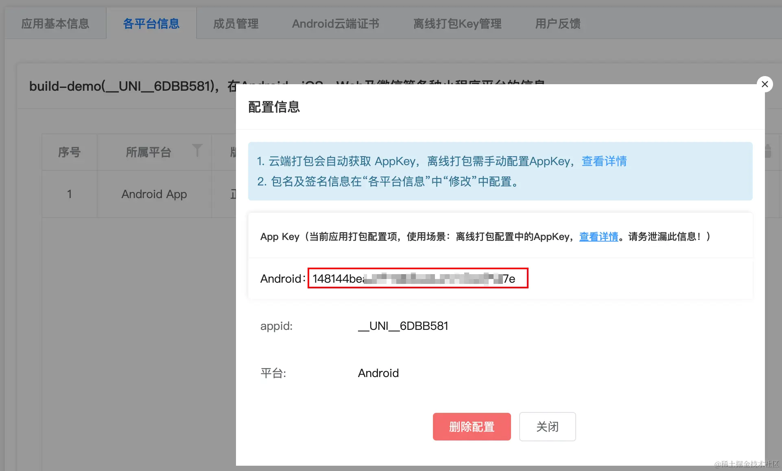Go to Android云端证书 tab
The image size is (782, 471).
click(x=336, y=24)
